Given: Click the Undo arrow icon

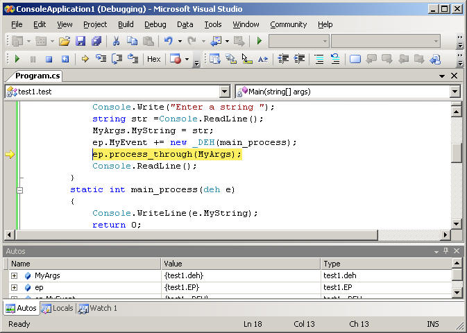Looking at the screenshot, I should (x=168, y=42).
